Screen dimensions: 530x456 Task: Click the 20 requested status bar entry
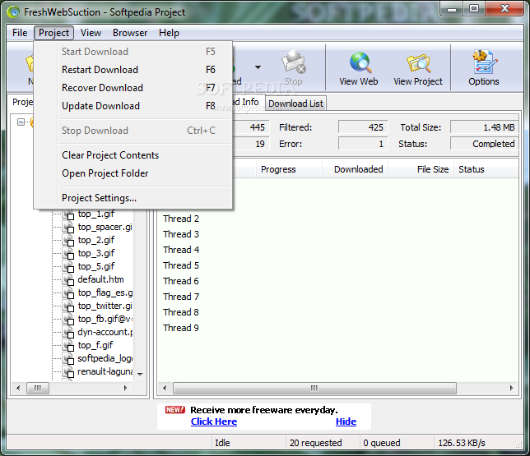click(316, 443)
